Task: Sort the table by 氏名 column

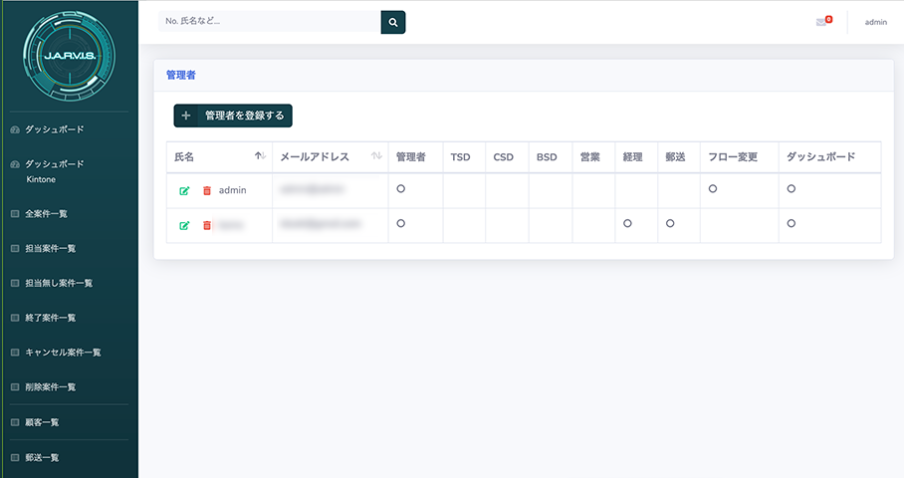Action: click(x=260, y=156)
